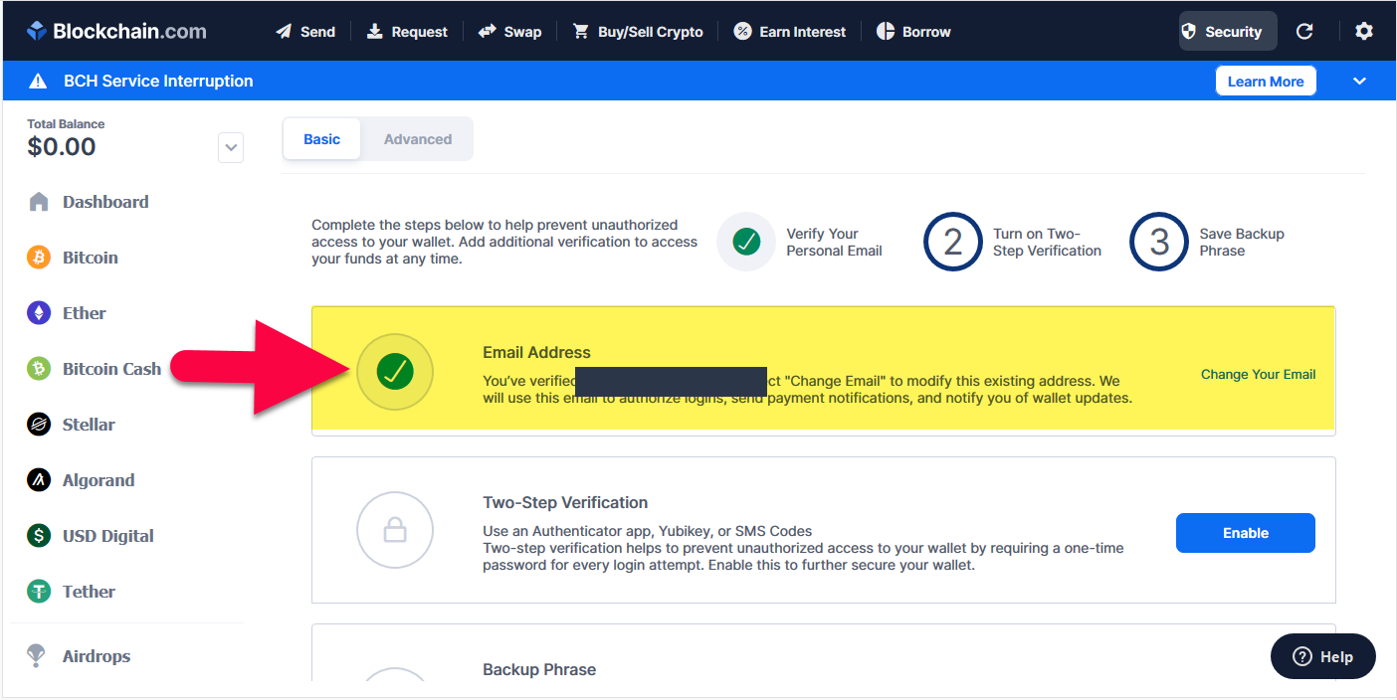Image resolution: width=1397 pixels, height=700 pixels.
Task: Click the Email Address green checkmark icon
Action: click(395, 372)
